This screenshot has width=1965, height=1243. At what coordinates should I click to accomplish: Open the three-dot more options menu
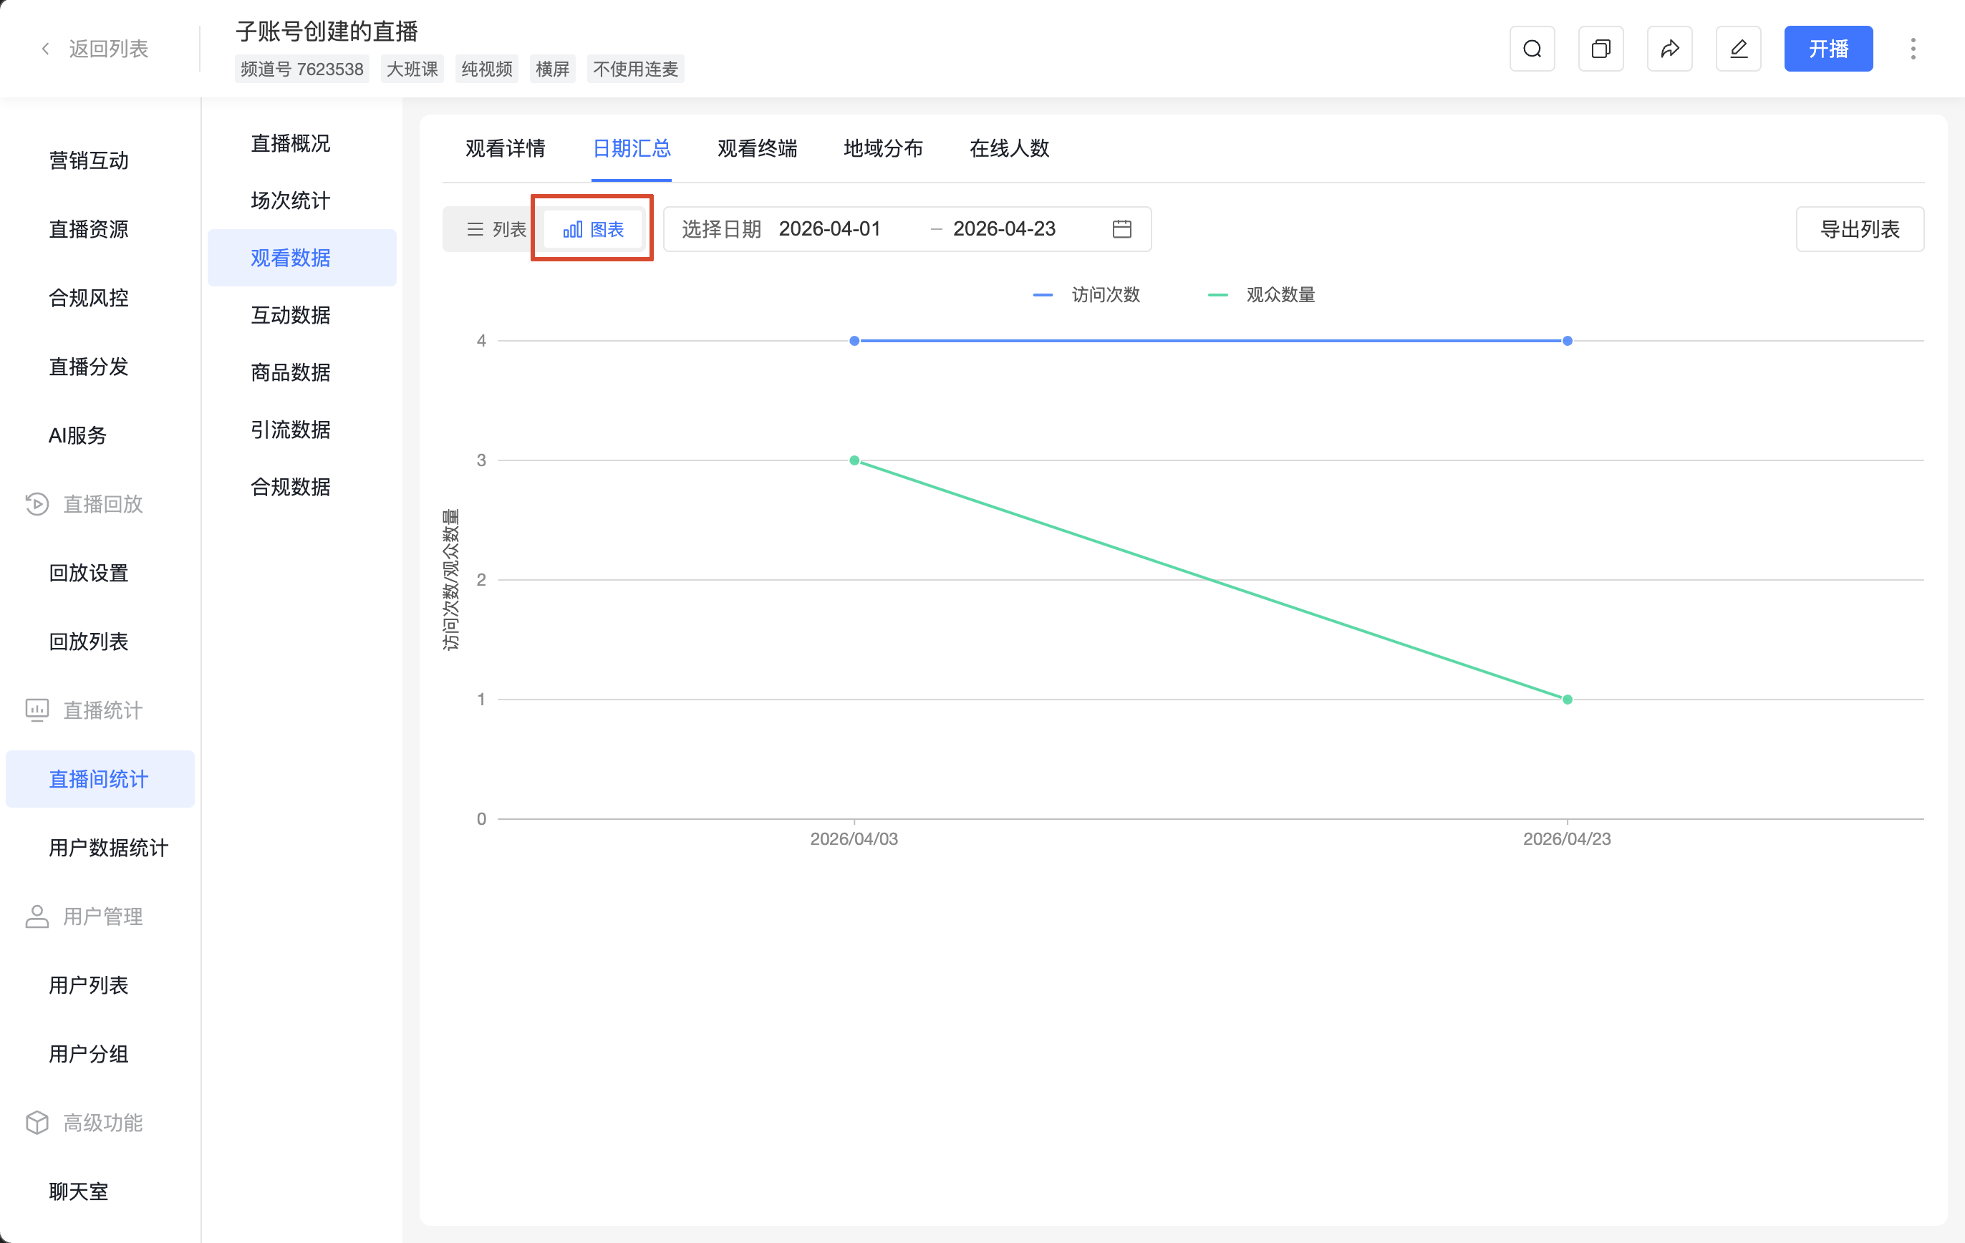click(1913, 49)
